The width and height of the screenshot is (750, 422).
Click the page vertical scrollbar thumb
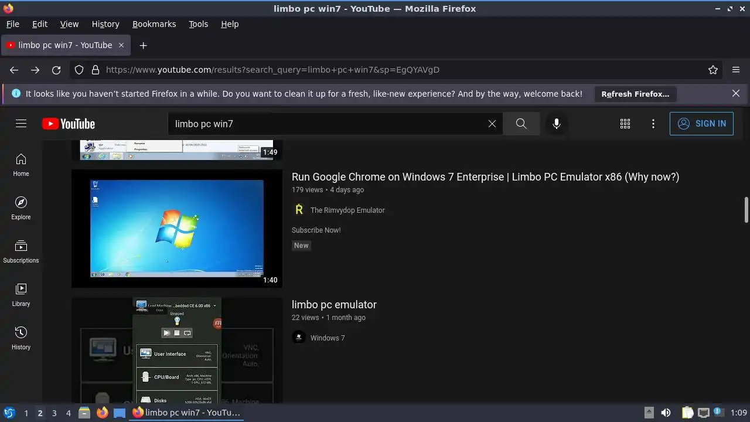point(746,210)
